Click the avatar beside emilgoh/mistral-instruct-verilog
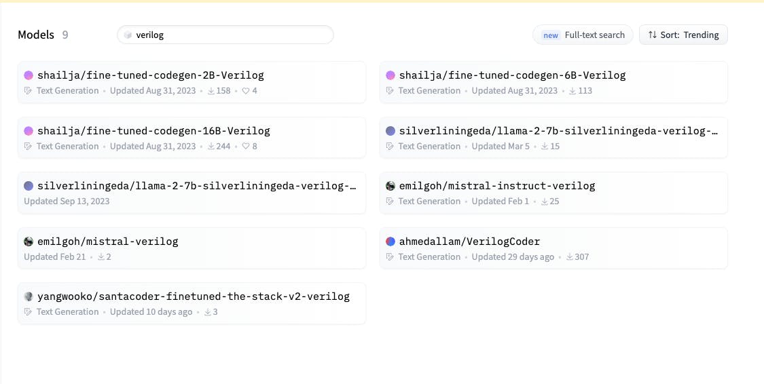764x384 pixels. [390, 186]
